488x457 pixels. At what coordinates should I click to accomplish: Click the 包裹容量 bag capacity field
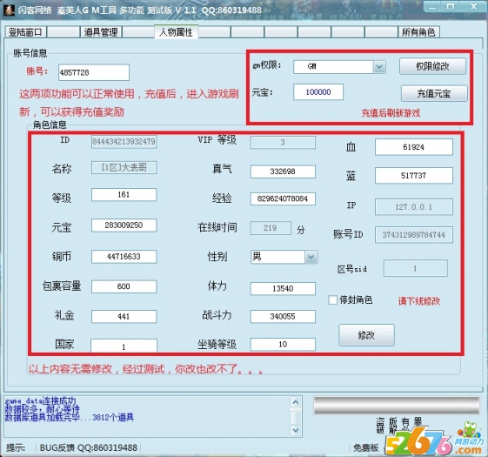click(x=124, y=286)
